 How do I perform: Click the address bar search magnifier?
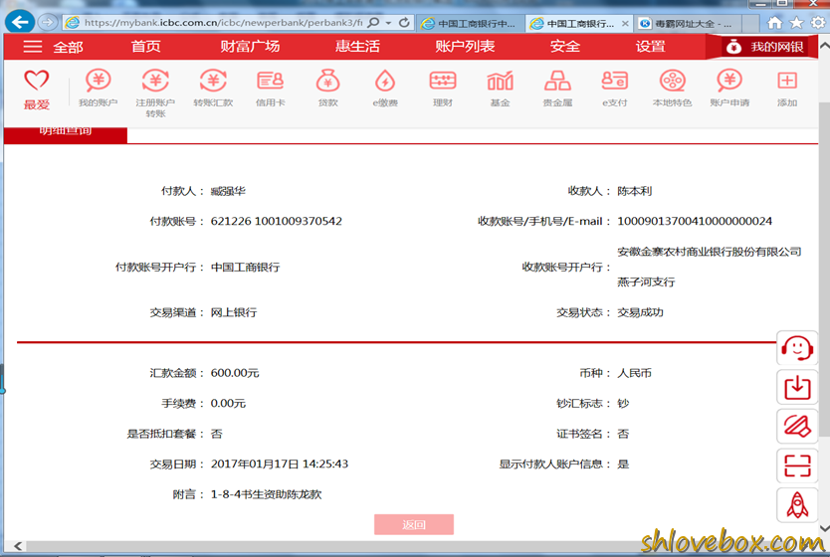click(373, 23)
